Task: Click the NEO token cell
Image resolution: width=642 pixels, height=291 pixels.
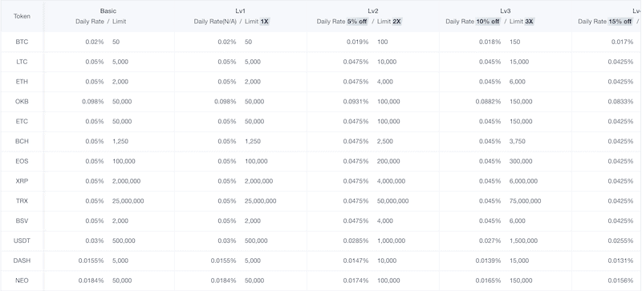Action: [22, 281]
